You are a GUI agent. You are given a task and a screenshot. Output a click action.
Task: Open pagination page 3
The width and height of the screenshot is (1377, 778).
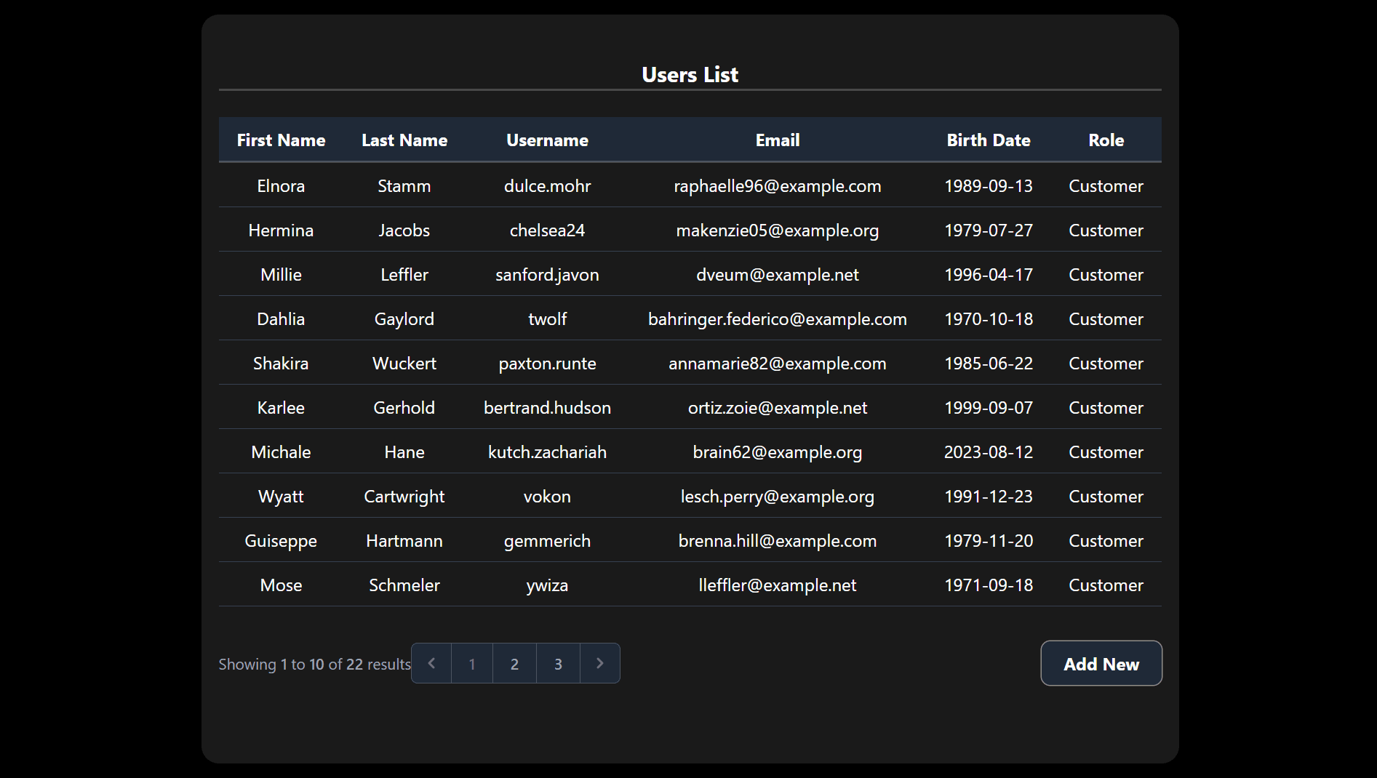(558, 663)
